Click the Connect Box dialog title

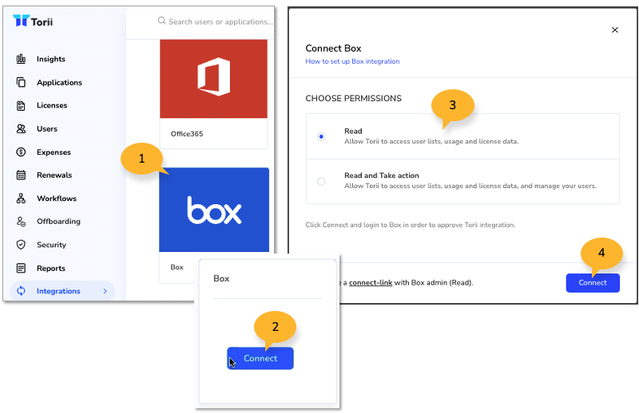click(x=333, y=49)
